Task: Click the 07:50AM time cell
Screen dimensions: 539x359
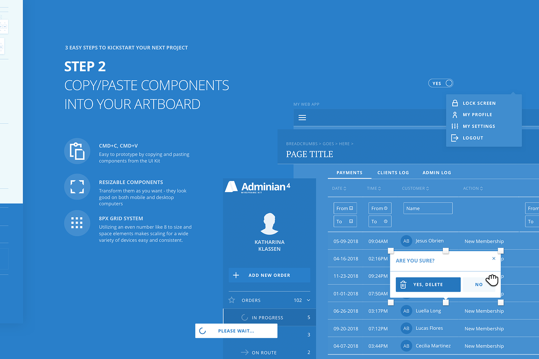Action: [378, 293]
